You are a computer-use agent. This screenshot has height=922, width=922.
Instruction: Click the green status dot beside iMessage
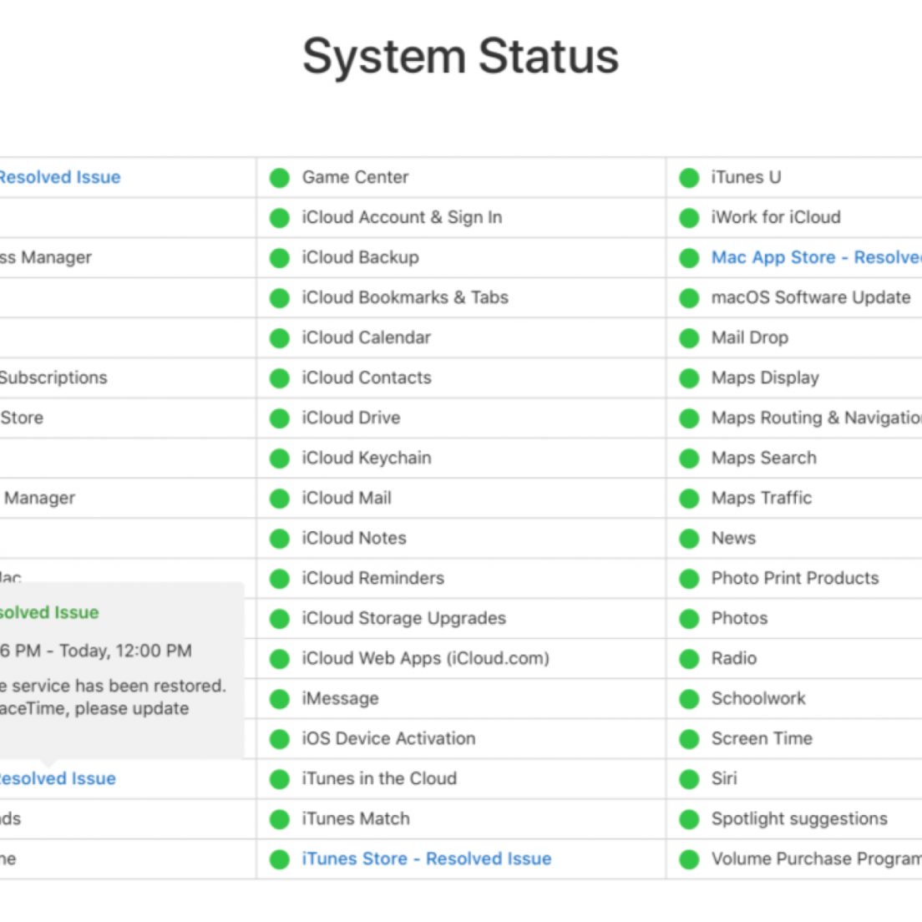click(x=280, y=699)
